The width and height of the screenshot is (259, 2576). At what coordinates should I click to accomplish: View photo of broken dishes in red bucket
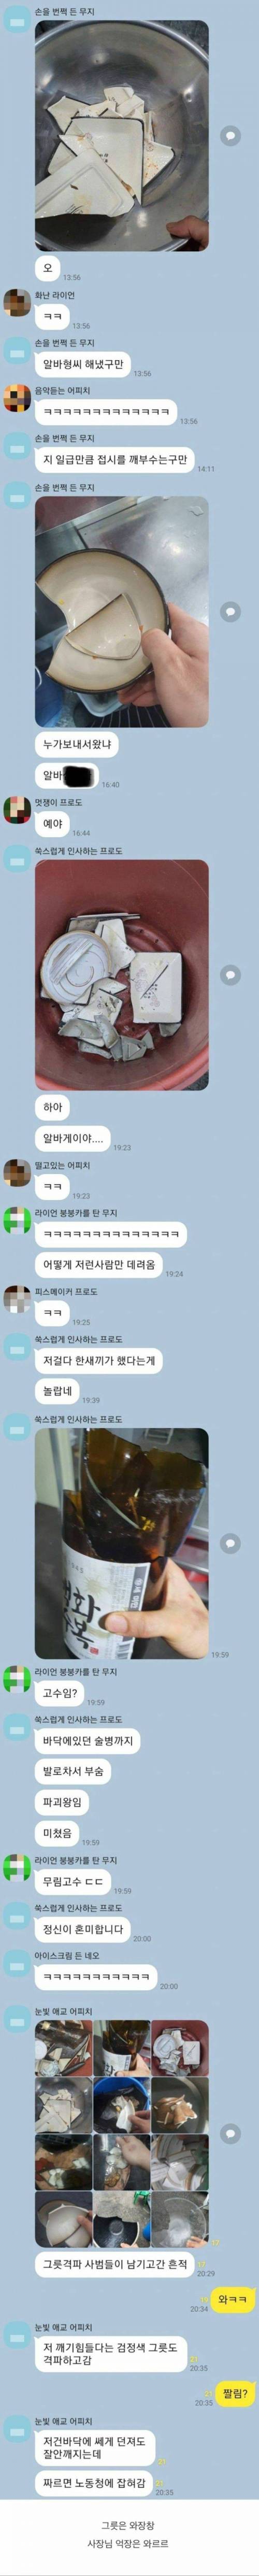[x=122, y=974]
